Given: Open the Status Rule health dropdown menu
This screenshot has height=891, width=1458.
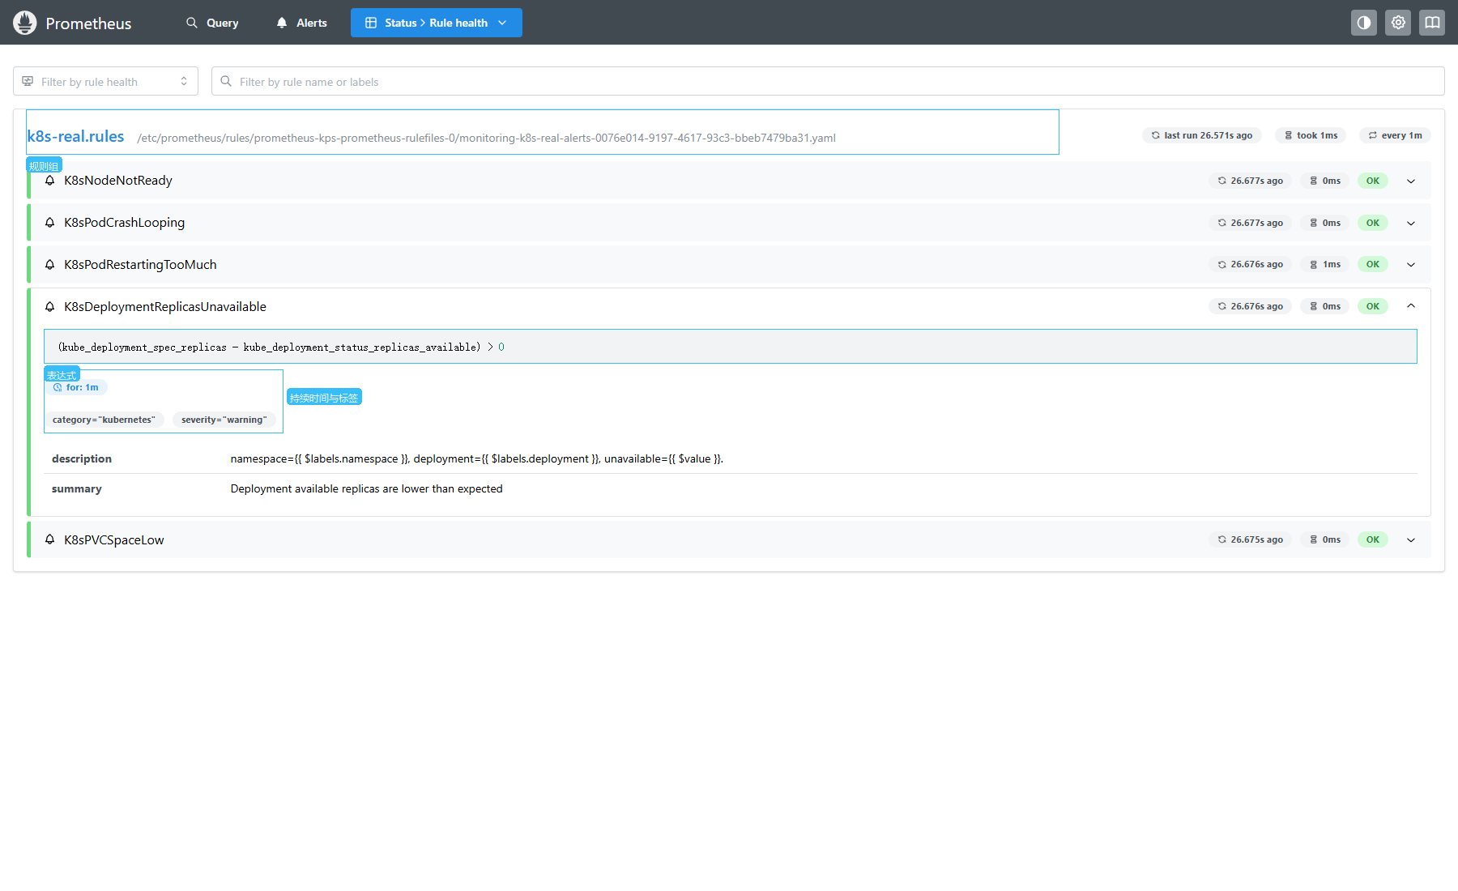Looking at the screenshot, I should pos(437,23).
